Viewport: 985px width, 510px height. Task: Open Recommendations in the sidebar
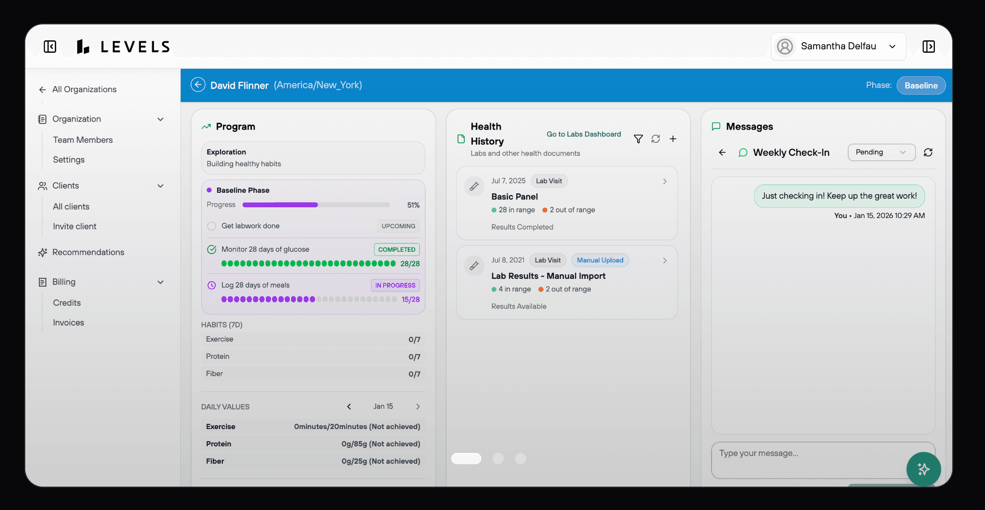(88, 252)
